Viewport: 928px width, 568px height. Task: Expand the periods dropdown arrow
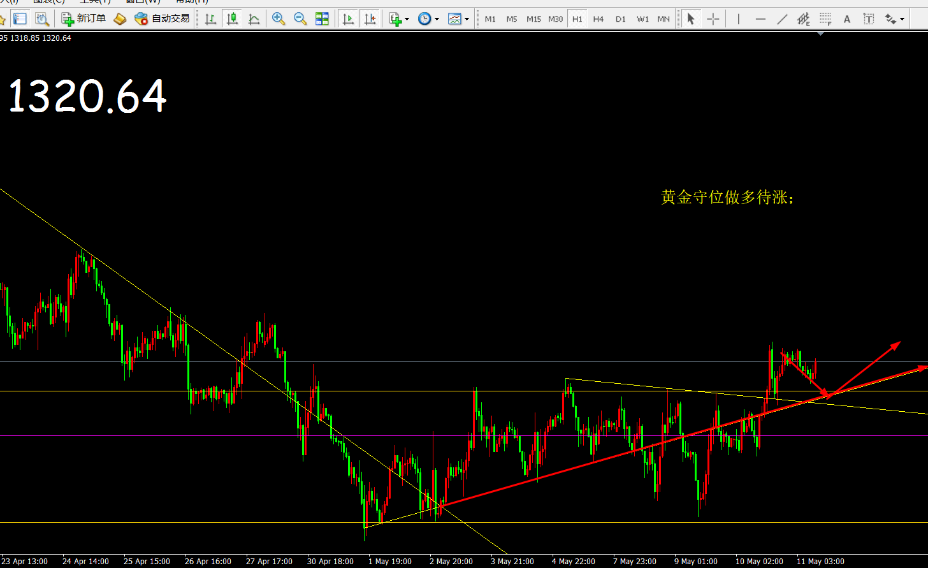coord(437,19)
